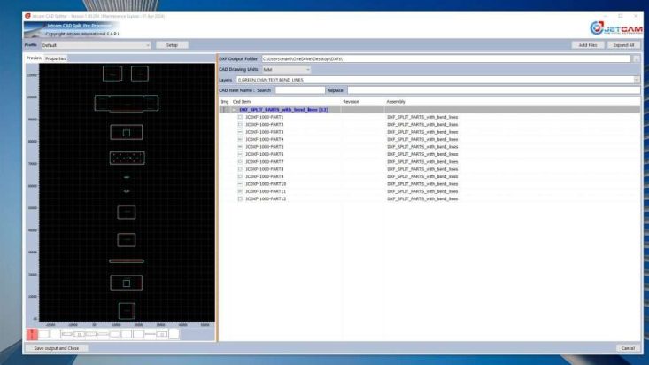This screenshot has width=649, height=365.
Task: Select the red highlighted thumbnail in the strip
Action: (x=32, y=334)
